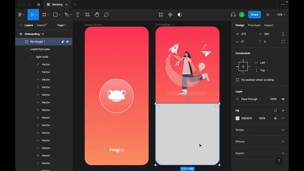This screenshot has height=171, width=304.
Task: Open the Figma main menu icon
Action: pyautogui.click(x=20, y=15)
